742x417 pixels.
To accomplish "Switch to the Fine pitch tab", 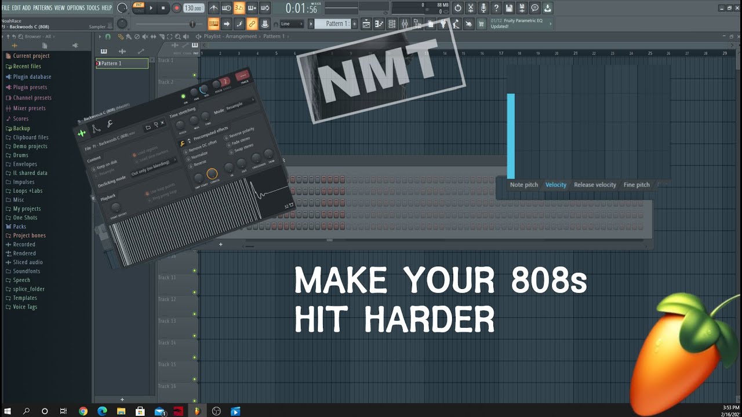I will click(x=636, y=185).
